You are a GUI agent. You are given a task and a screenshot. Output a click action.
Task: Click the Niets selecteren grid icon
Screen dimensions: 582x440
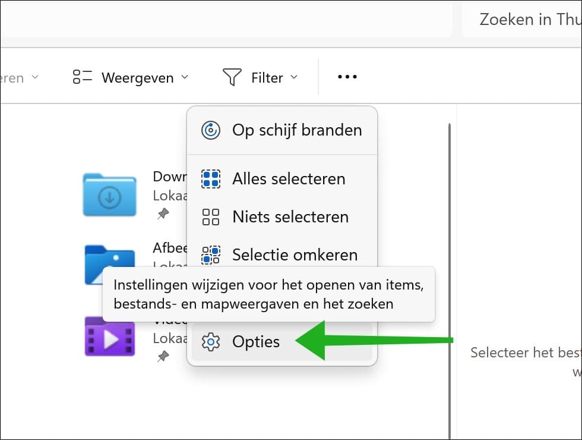click(211, 216)
